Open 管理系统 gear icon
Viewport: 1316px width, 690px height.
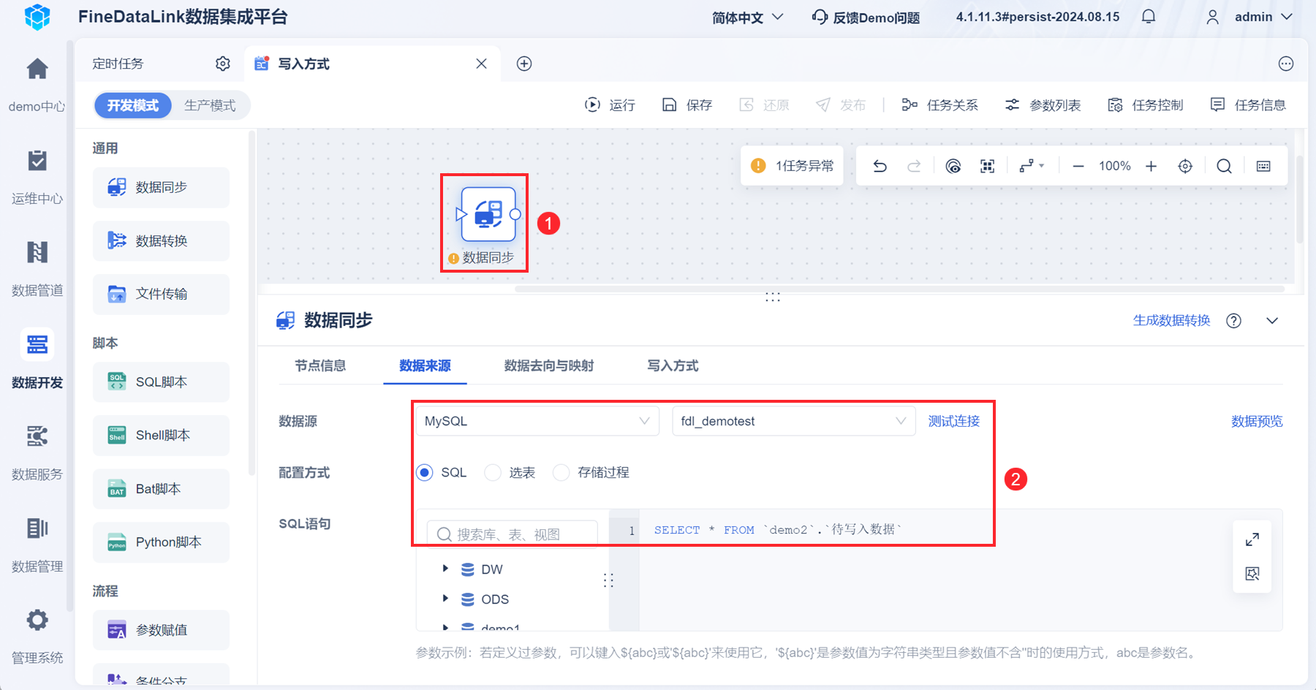(37, 621)
